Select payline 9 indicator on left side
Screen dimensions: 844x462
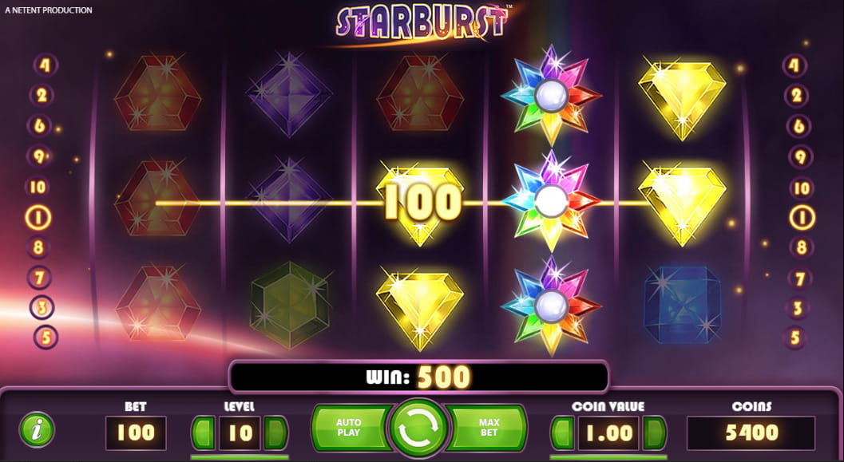[39, 156]
